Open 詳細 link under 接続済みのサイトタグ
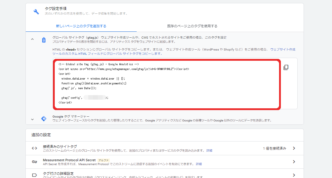This screenshot has height=178, width=332. pyautogui.click(x=209, y=150)
